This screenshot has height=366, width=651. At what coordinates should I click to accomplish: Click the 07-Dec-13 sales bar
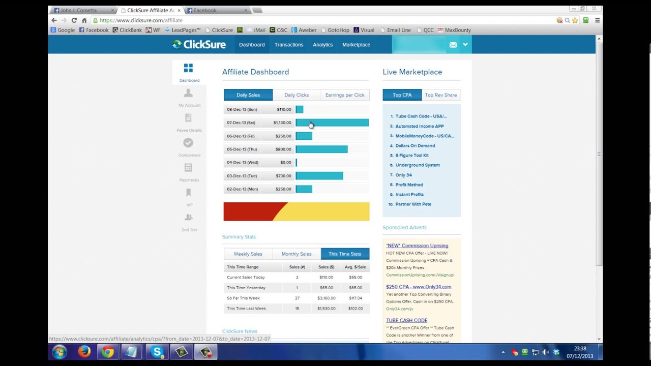pyautogui.click(x=332, y=123)
